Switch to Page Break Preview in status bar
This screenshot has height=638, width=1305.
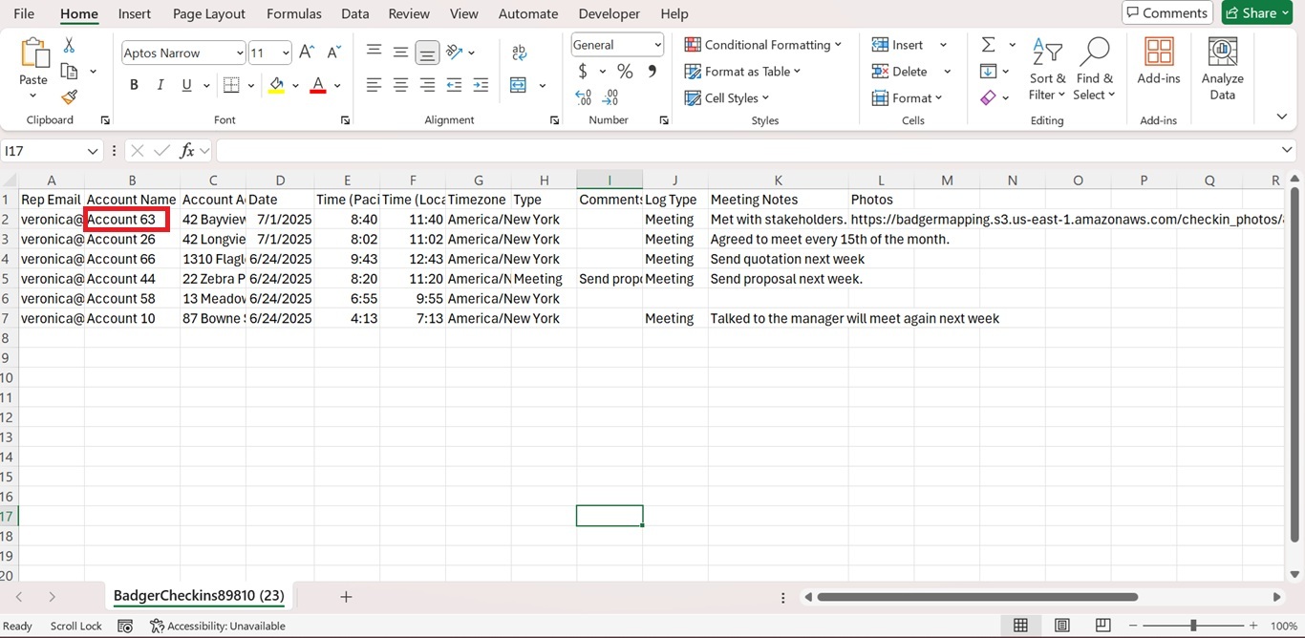(x=1102, y=626)
